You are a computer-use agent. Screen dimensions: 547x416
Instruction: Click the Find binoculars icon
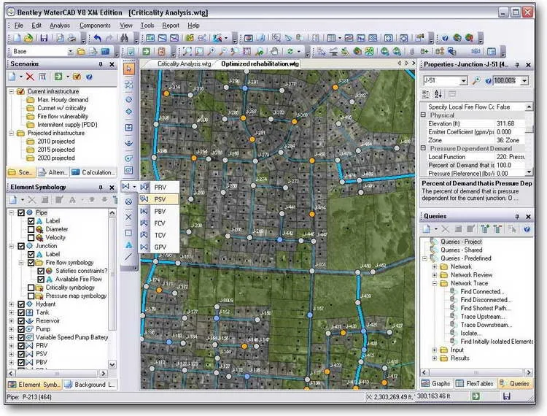pyautogui.click(x=124, y=38)
